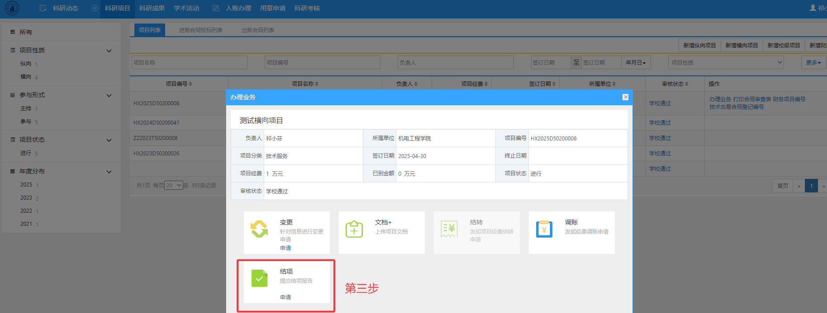Collapse the 项目性质 filter section
Image resolution: width=827 pixels, height=313 pixels.
click(109, 51)
